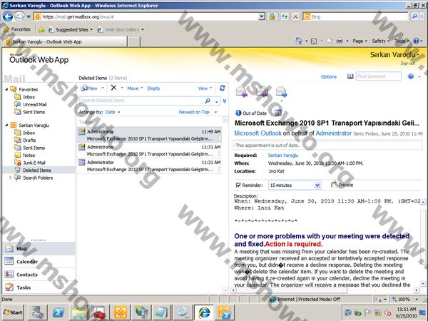Open the Drafts folder
The image size is (428, 321).
(29, 140)
